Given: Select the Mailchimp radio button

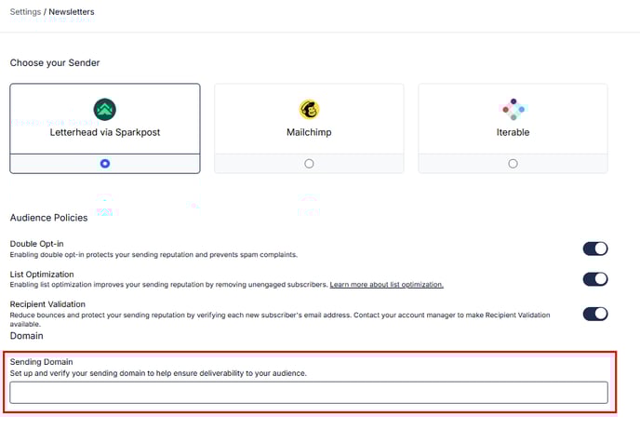Looking at the screenshot, I should (x=309, y=163).
